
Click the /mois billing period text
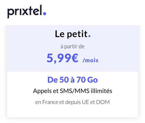pyautogui.click(x=90, y=60)
